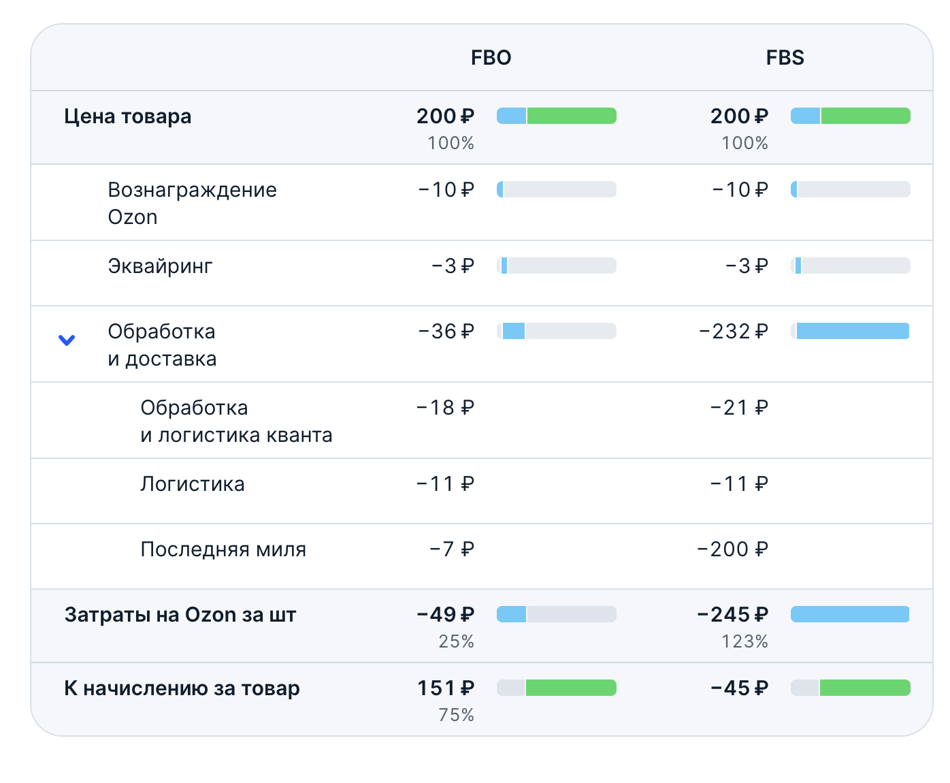Click FBO bar in Обработка и доставка row
This screenshot has height=783, width=950.
[x=556, y=331]
